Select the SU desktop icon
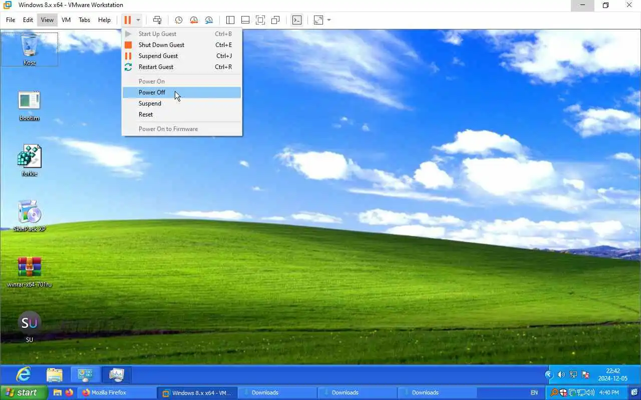 pyautogui.click(x=30, y=327)
